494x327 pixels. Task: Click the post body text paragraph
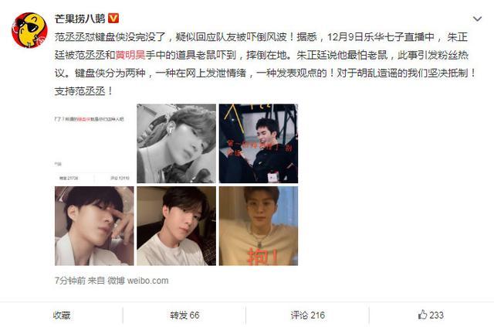tap(266, 64)
